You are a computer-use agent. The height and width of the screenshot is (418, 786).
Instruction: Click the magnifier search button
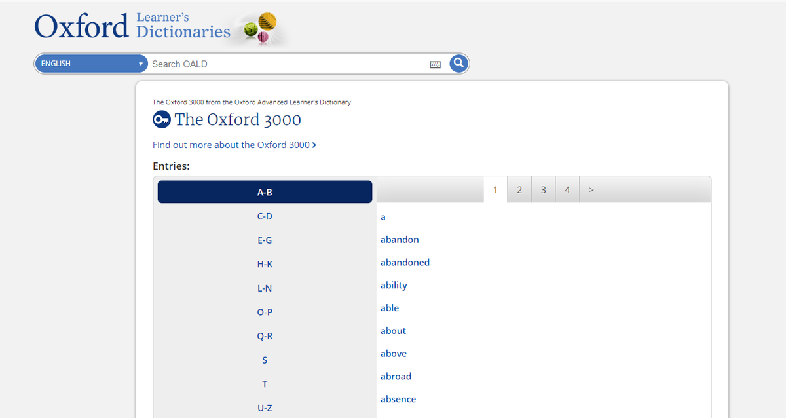(458, 63)
